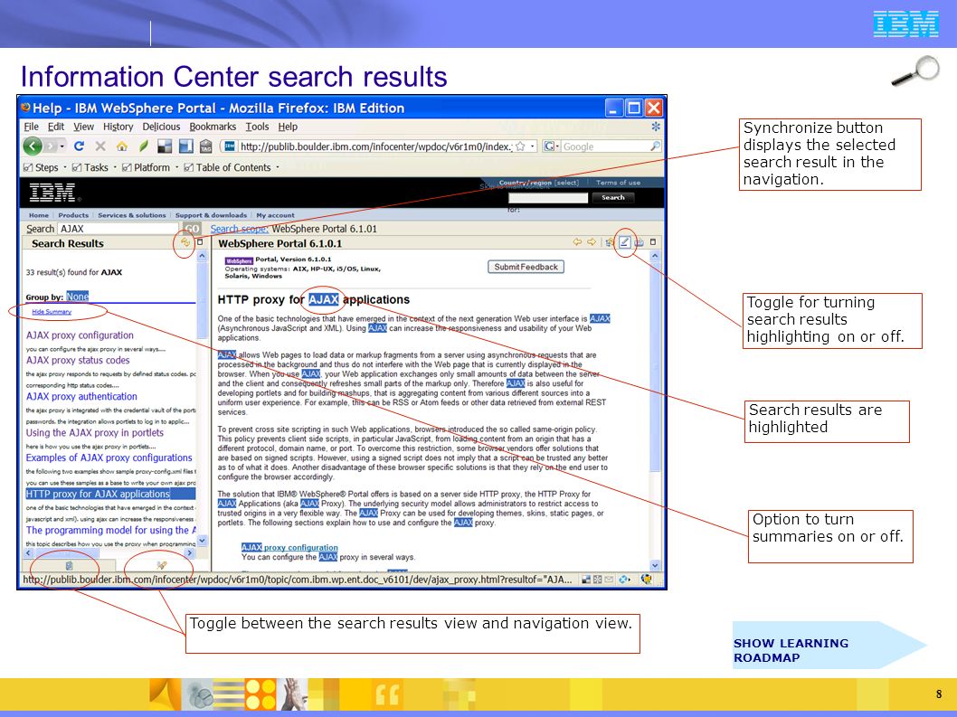The width and height of the screenshot is (957, 717).
Task: Click the Synchronize icon in Search Results
Action: click(185, 242)
